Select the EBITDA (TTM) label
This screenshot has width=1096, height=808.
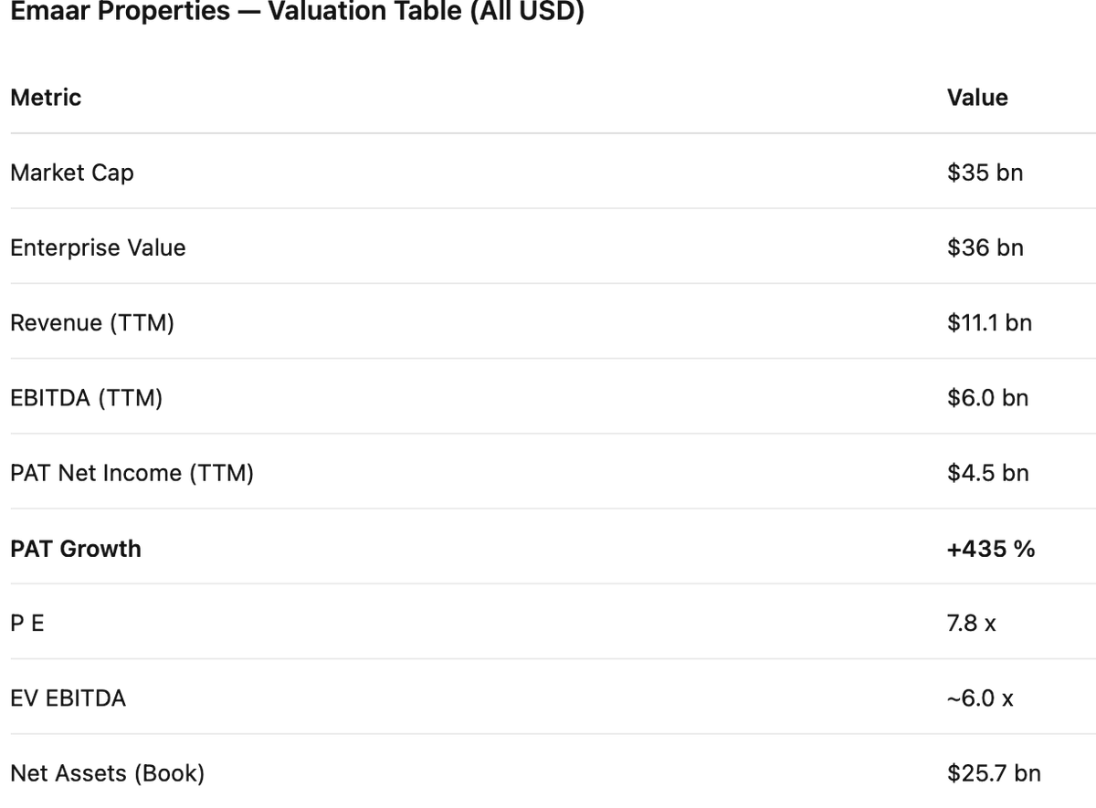click(87, 398)
